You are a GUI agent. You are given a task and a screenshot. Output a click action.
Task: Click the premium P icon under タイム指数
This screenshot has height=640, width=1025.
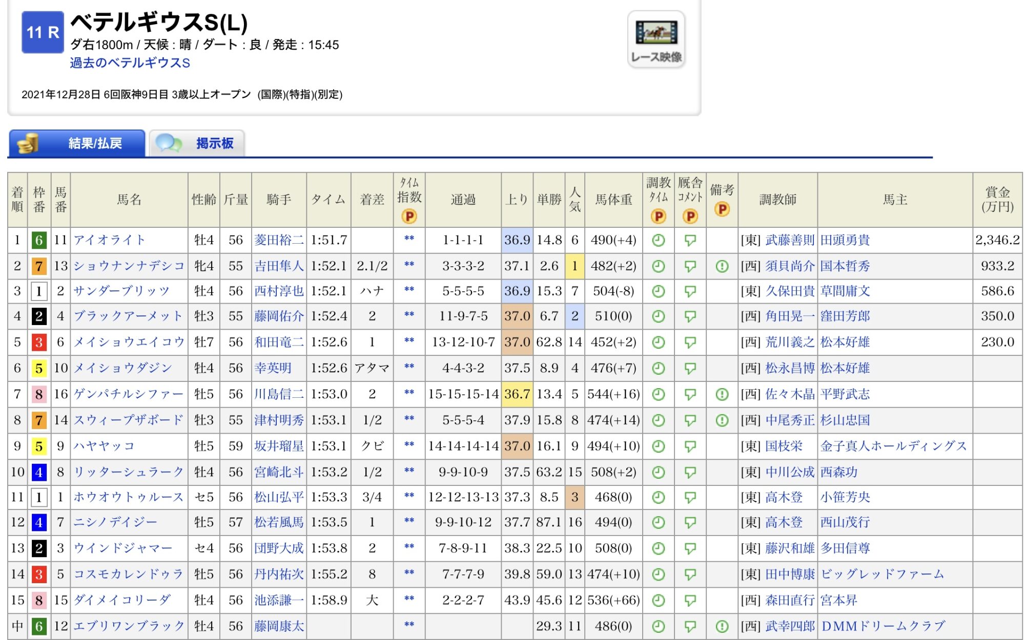tap(409, 217)
